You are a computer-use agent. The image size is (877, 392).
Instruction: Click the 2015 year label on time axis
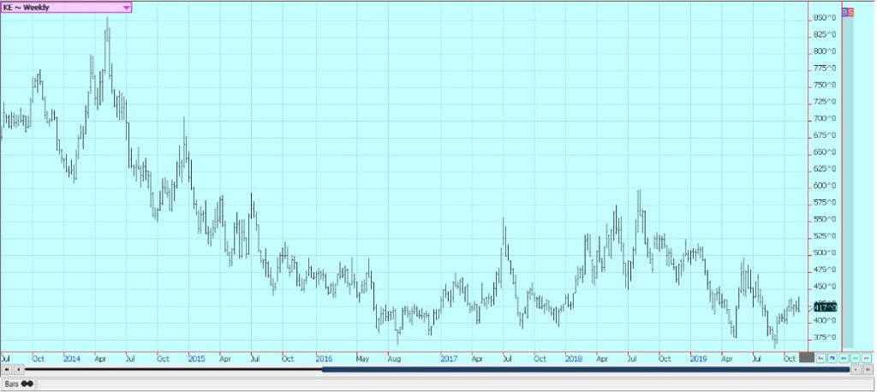click(197, 358)
